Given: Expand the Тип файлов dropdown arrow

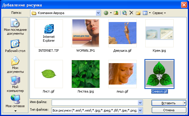Looking at the screenshot, I should pos(140,110).
